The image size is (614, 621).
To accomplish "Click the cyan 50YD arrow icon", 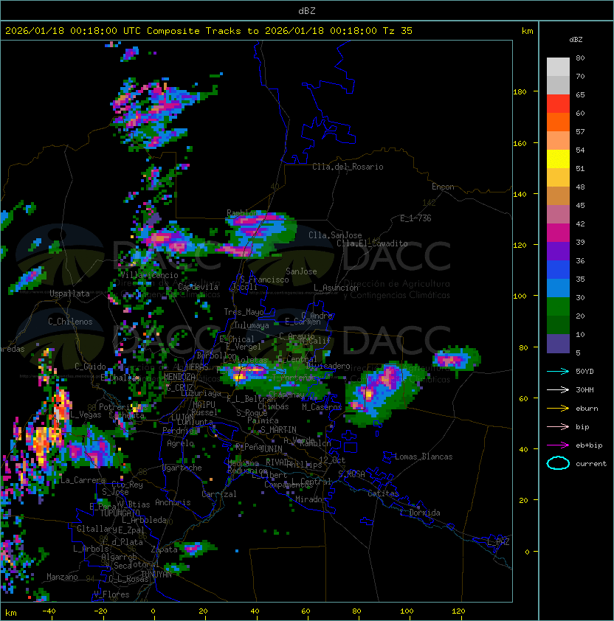I will click(558, 372).
